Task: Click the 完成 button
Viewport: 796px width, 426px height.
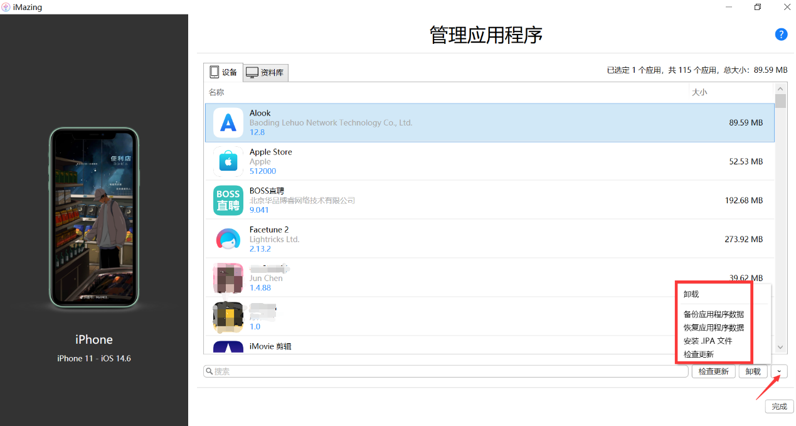Action: (779, 407)
